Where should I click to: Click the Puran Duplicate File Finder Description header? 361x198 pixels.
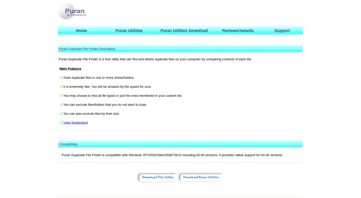coord(180,49)
